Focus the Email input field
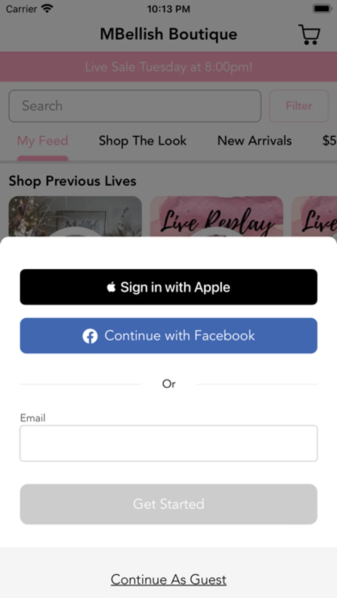 [168, 443]
